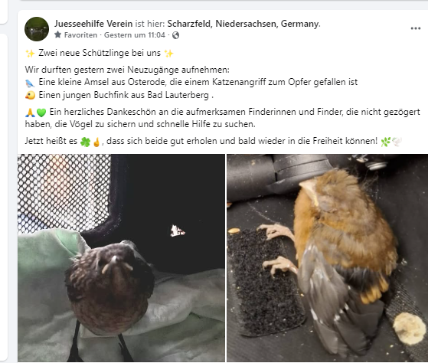Click the blue bird emoji before Amsel
This screenshot has height=363, width=428.
(x=30, y=83)
